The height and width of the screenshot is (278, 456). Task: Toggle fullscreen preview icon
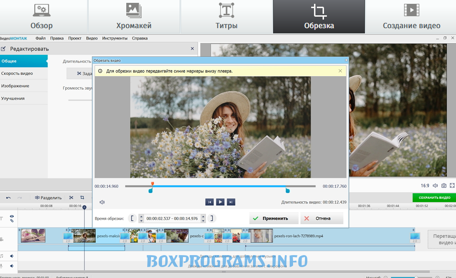(x=452, y=185)
